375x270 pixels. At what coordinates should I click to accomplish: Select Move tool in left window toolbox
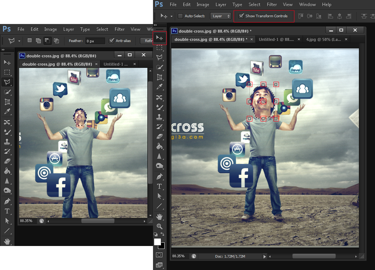click(x=7, y=62)
